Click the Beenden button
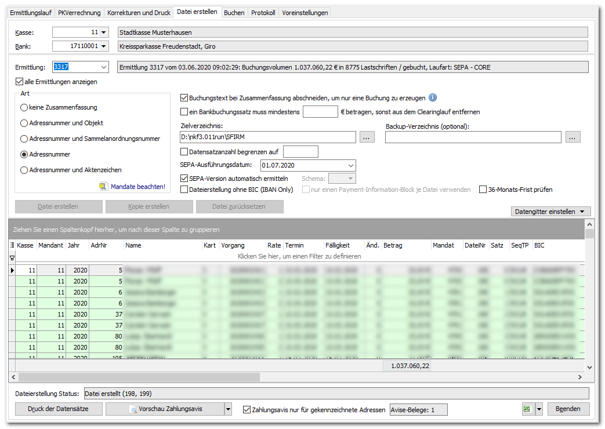605x429 pixels. (567, 409)
